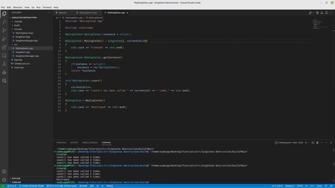Select the GCC kit in status bar

(x=62, y=186)
